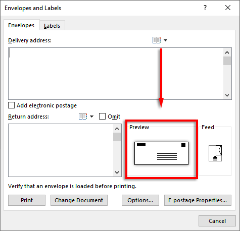This screenshot has width=240, height=231.
Task: Enable Add electronic postage checkbox
Action: click(x=12, y=105)
